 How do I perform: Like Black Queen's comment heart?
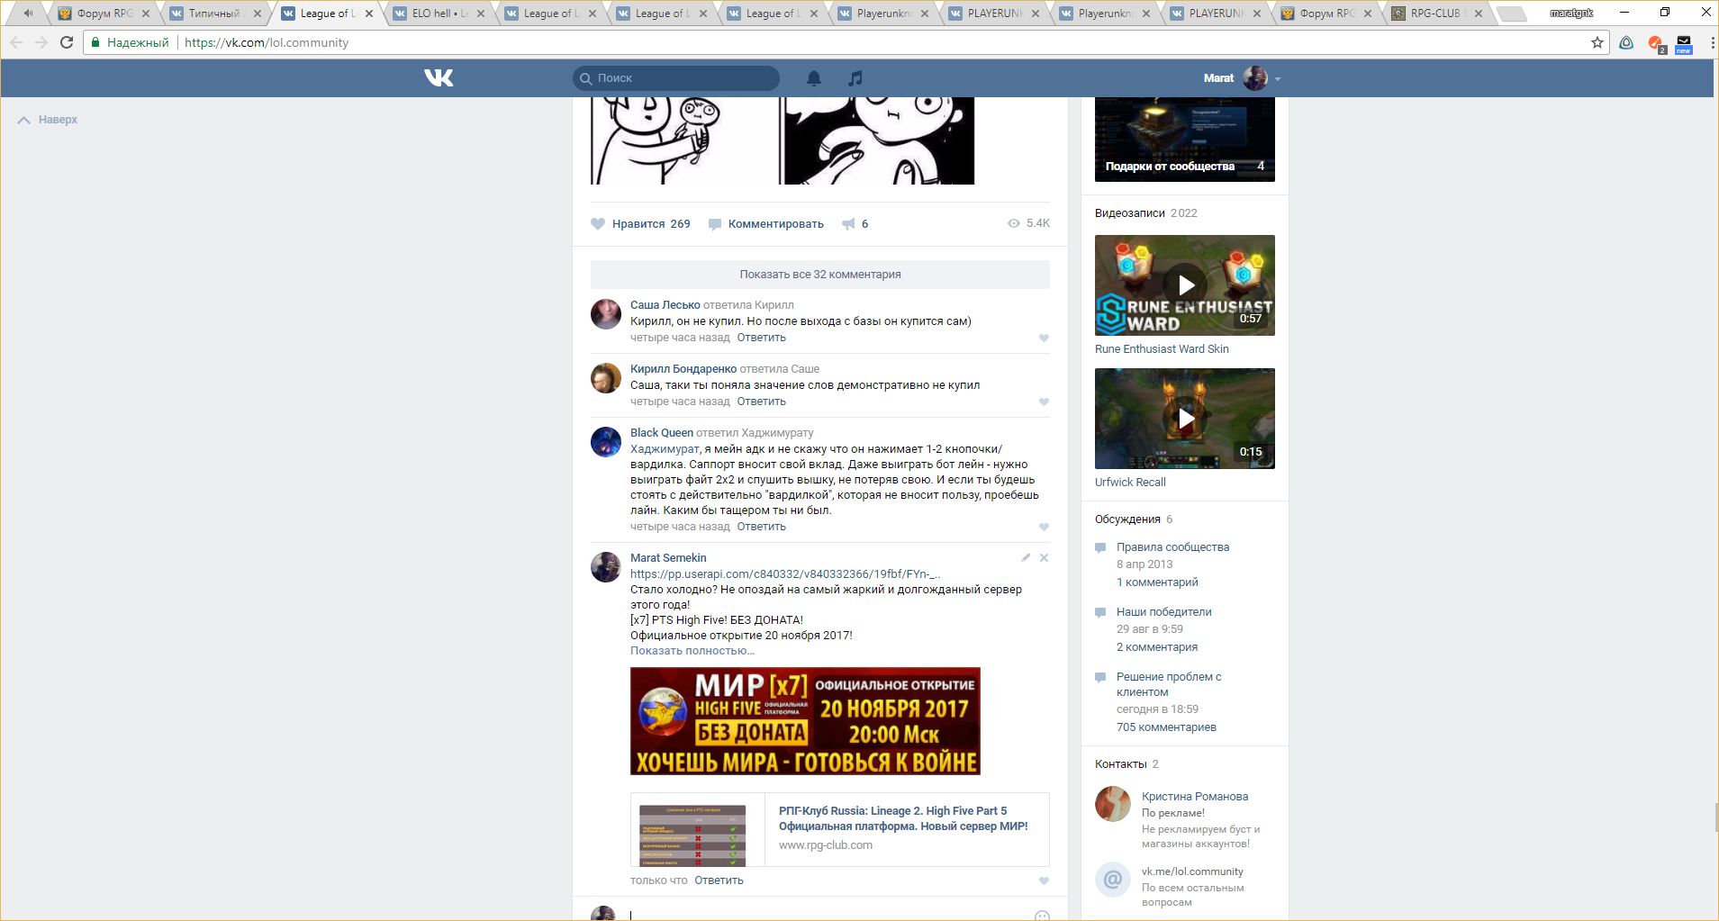click(x=1044, y=528)
